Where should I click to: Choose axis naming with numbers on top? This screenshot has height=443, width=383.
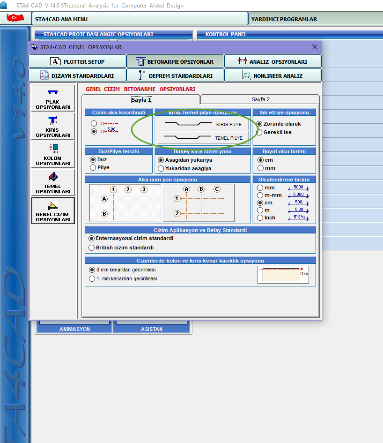point(125,203)
